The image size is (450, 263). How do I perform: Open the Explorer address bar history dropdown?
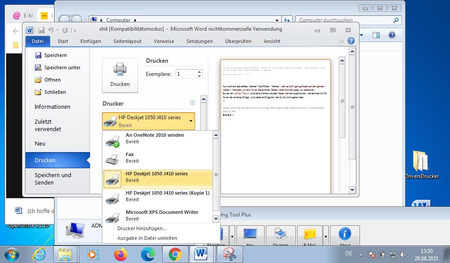pyautogui.click(x=277, y=20)
